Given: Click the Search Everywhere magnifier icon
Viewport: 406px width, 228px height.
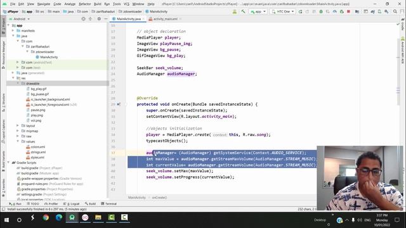Looking at the screenshot, I should point(395,11).
